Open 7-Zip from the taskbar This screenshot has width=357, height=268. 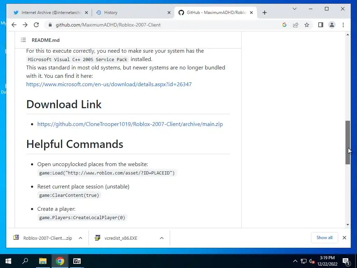[77, 261]
